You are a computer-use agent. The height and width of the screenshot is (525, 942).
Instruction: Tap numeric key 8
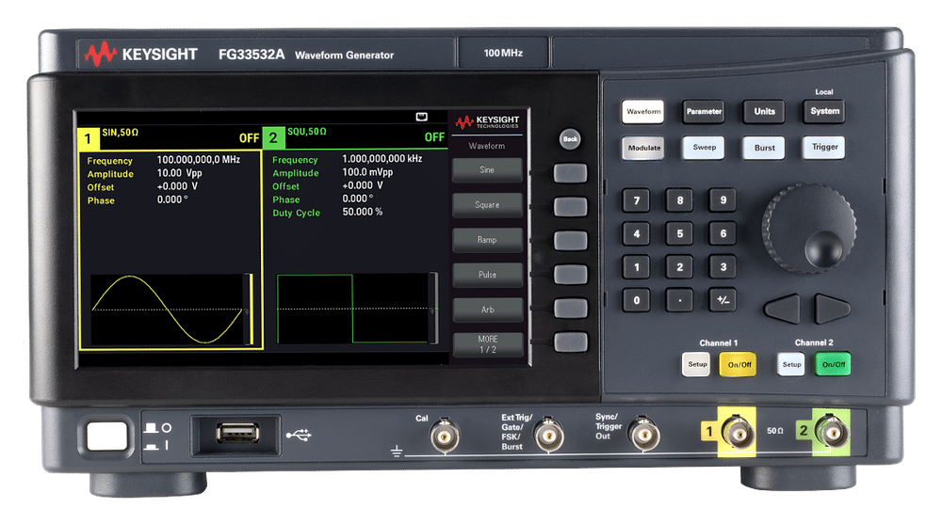click(679, 200)
